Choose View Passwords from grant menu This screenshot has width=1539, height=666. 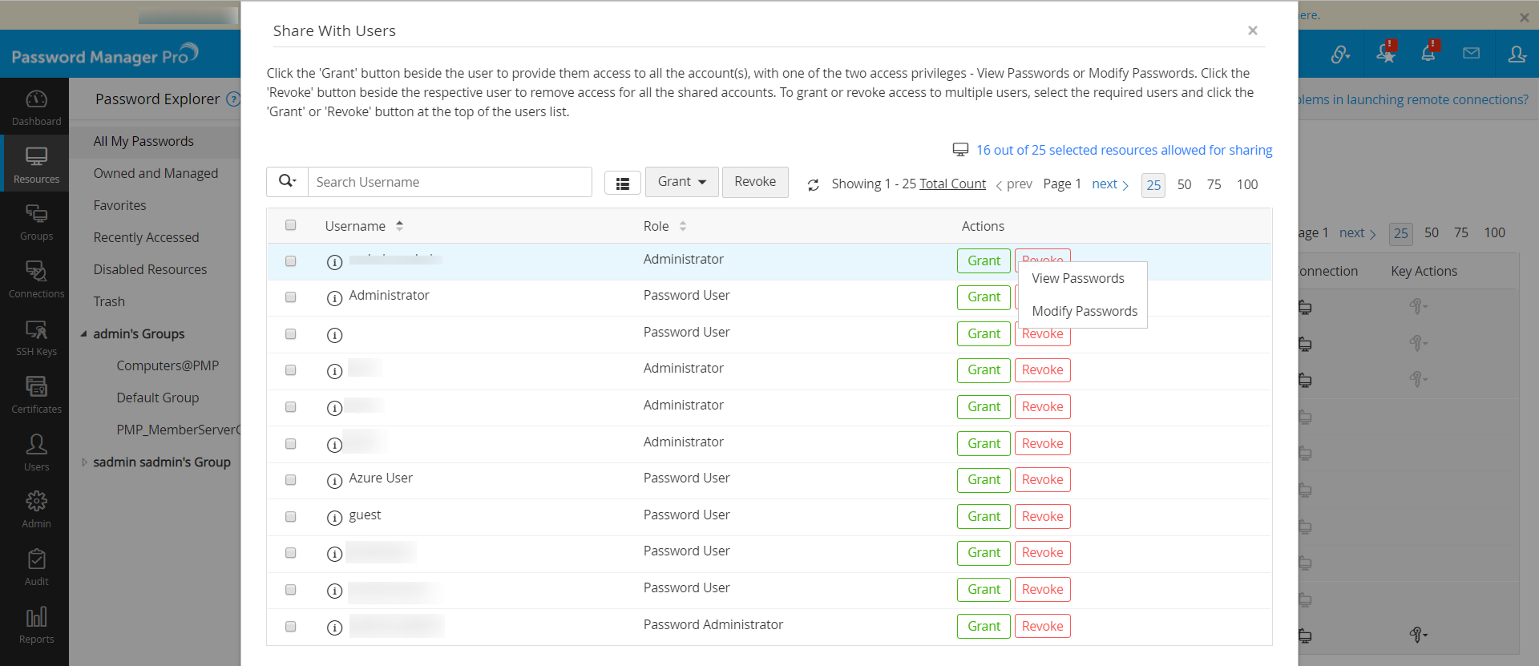1077,278
